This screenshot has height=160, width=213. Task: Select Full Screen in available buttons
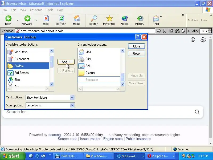click(28, 73)
